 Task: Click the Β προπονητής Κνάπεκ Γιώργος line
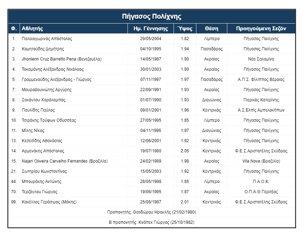pos(152,222)
